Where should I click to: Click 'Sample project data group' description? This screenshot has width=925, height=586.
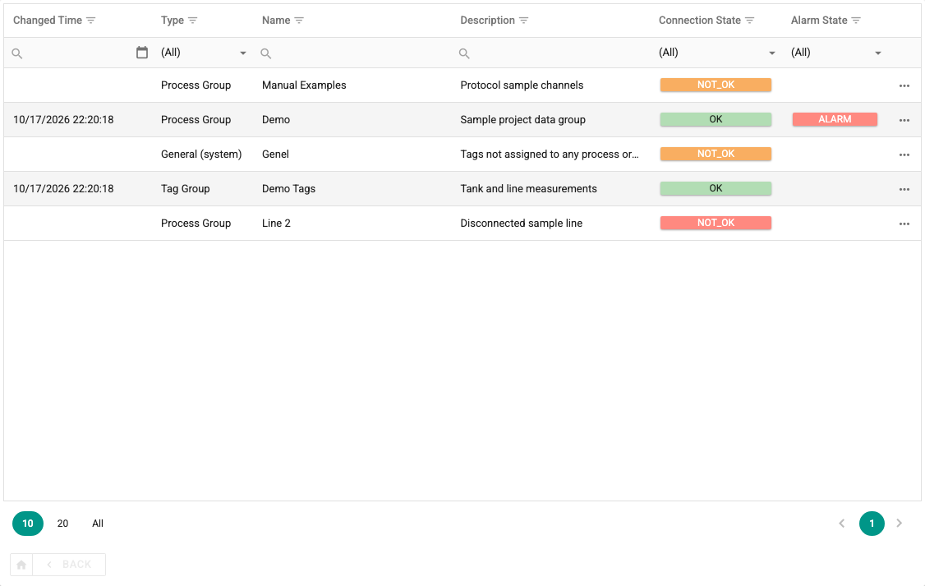point(523,120)
